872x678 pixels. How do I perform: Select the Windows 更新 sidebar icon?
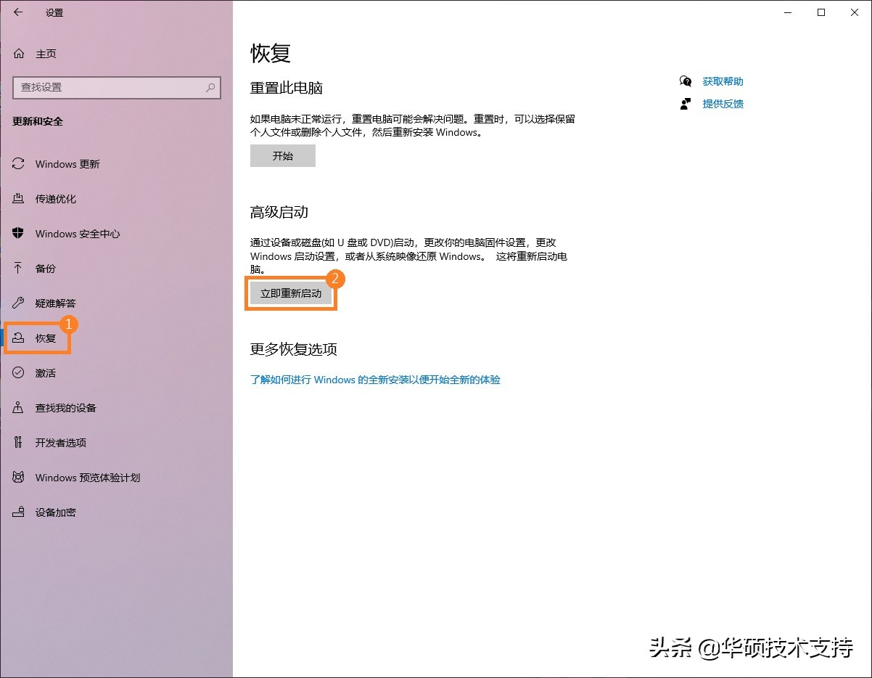(17, 164)
